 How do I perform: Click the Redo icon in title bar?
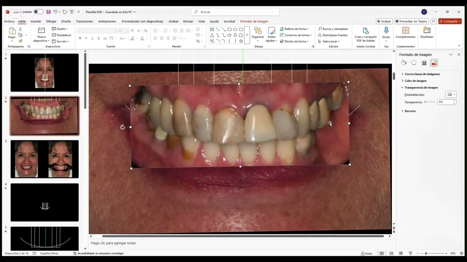[x=65, y=12]
